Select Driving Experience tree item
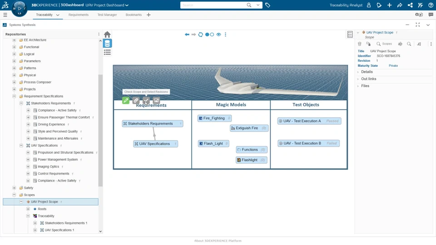The width and height of the screenshot is (436, 245). (51, 124)
